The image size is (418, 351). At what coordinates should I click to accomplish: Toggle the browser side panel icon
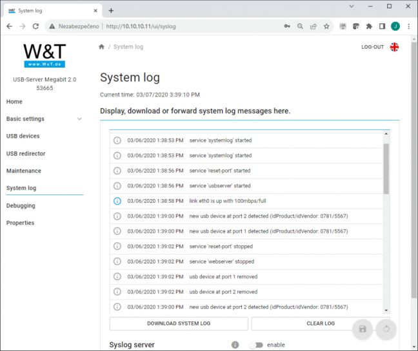pyautogui.click(x=382, y=26)
